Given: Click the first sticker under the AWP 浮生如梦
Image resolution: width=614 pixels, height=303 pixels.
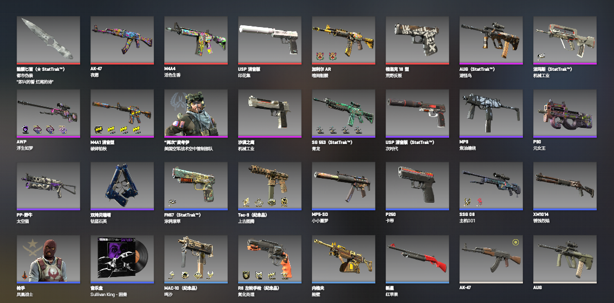Looking at the screenshot, I should 24,129.
